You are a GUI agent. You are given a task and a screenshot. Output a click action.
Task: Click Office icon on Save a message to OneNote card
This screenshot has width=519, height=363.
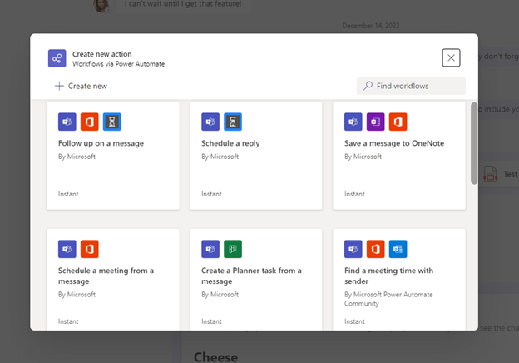(x=398, y=122)
